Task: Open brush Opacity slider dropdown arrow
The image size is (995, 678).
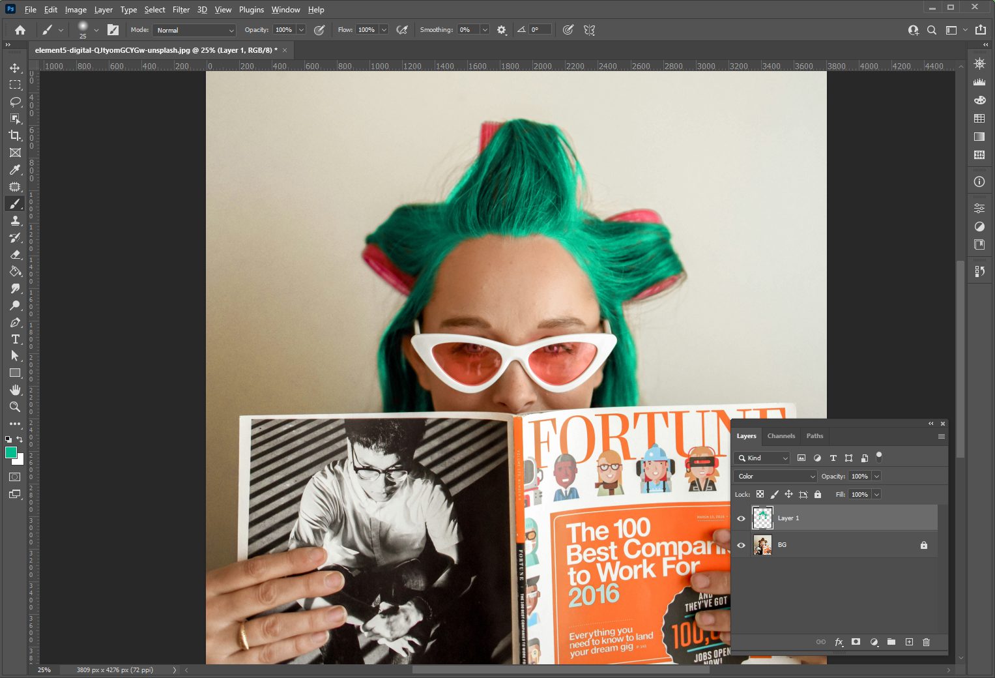Action: [x=301, y=30]
